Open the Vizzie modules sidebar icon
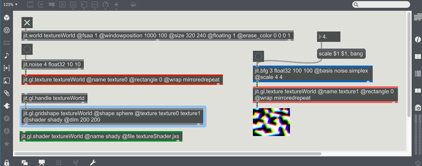422x166 pixels. (7, 118)
